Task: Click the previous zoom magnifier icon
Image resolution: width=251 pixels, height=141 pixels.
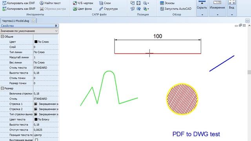Action: (138, 9)
